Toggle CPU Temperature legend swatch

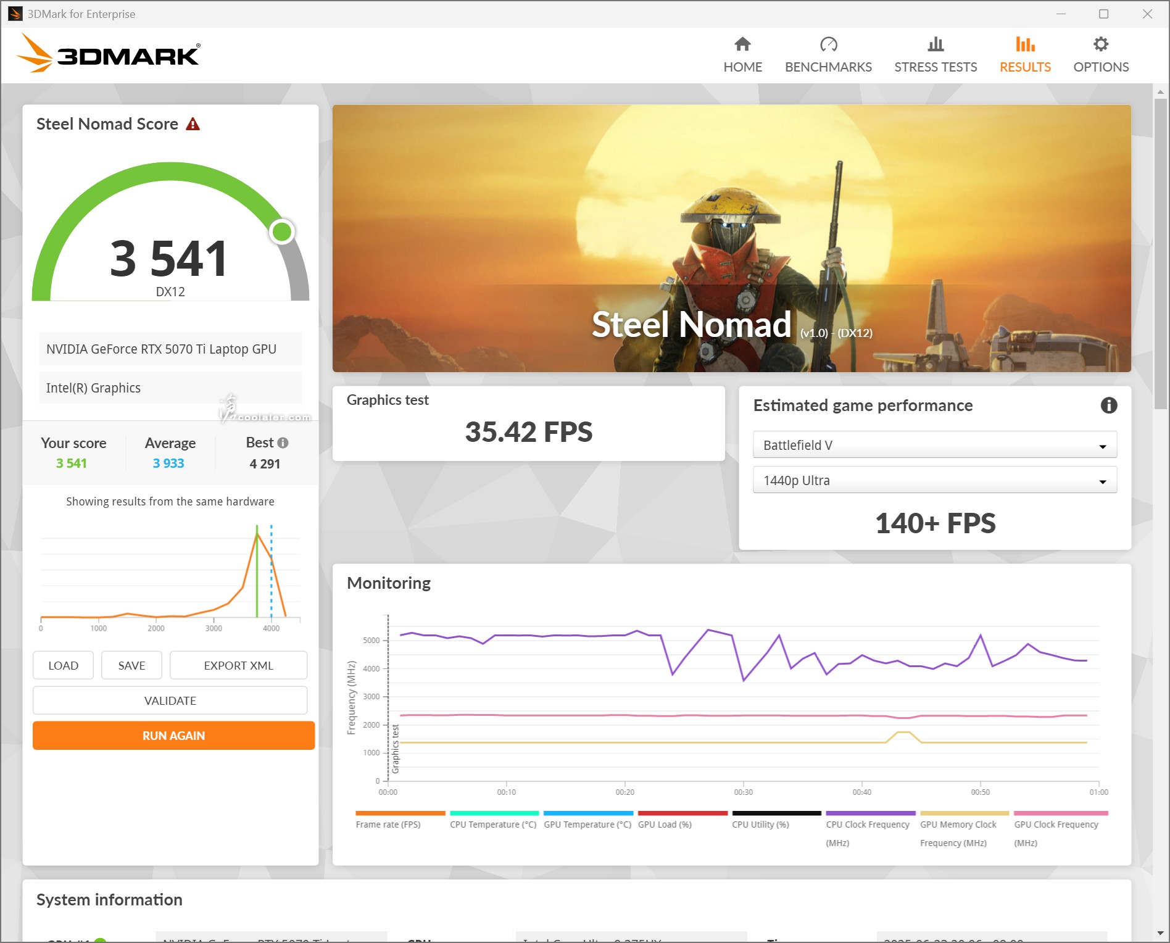494,813
